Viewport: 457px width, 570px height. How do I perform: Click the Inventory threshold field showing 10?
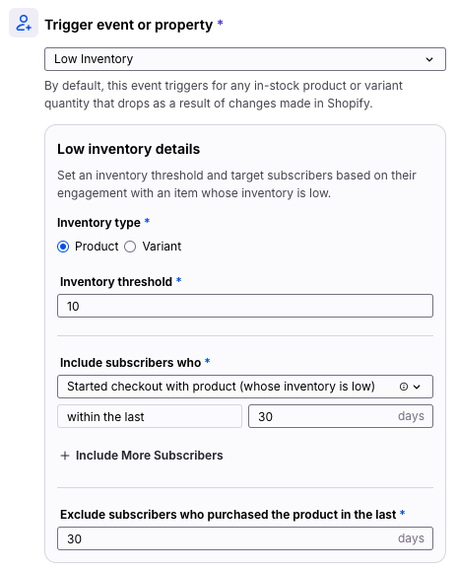click(245, 306)
